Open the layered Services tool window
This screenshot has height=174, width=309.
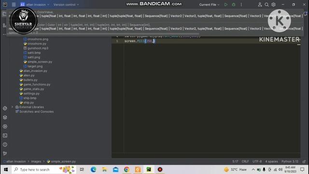[5, 117]
